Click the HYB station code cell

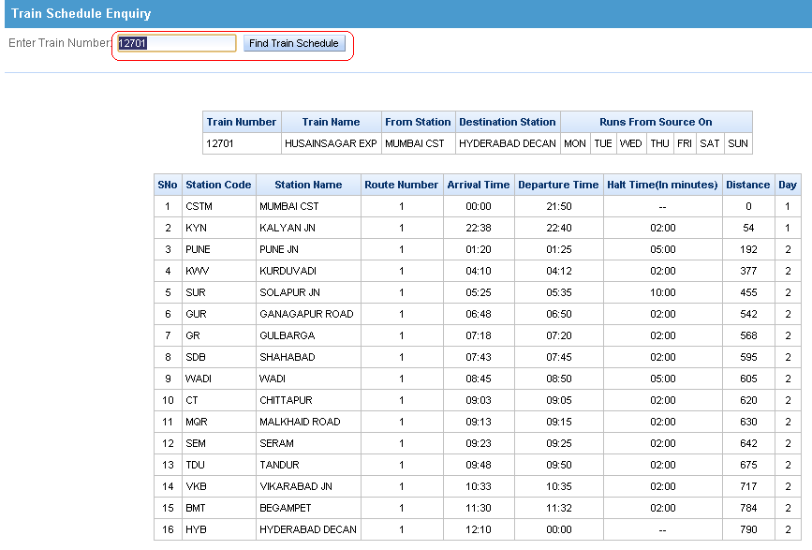coord(218,529)
